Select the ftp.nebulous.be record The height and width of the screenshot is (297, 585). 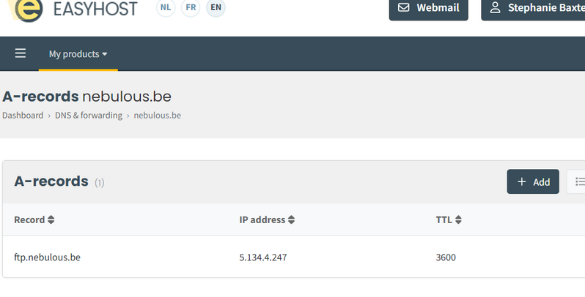pos(47,257)
